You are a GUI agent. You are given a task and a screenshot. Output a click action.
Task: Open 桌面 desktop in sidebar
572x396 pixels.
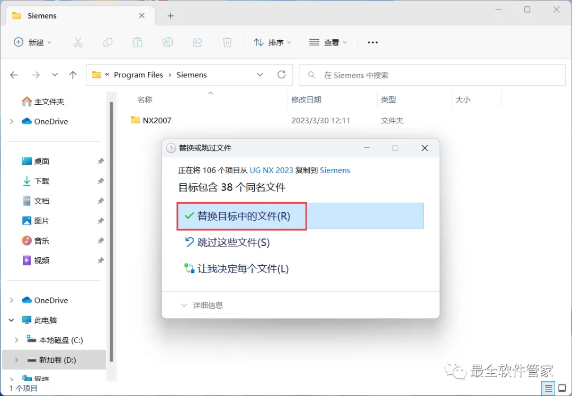point(36,161)
